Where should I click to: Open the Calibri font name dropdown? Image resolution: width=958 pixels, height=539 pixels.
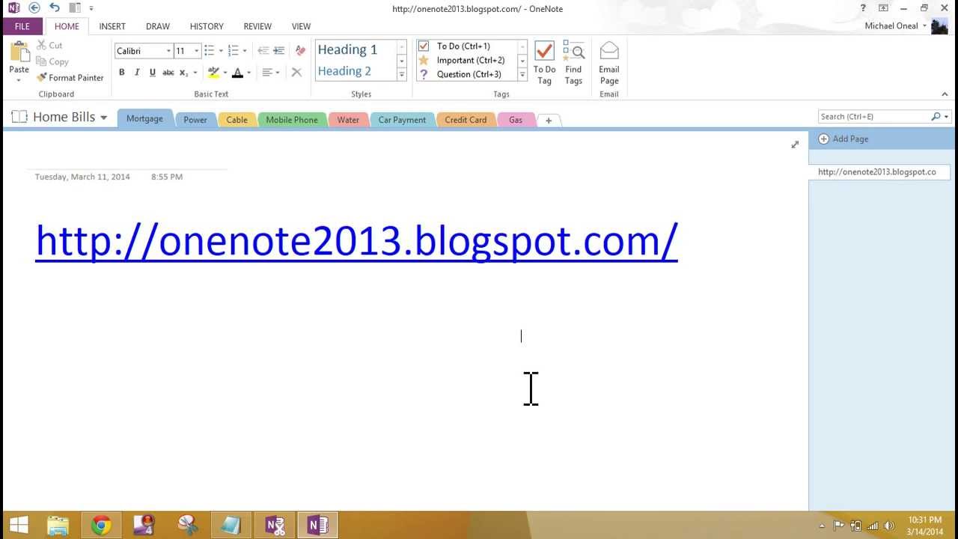pyautogui.click(x=168, y=51)
